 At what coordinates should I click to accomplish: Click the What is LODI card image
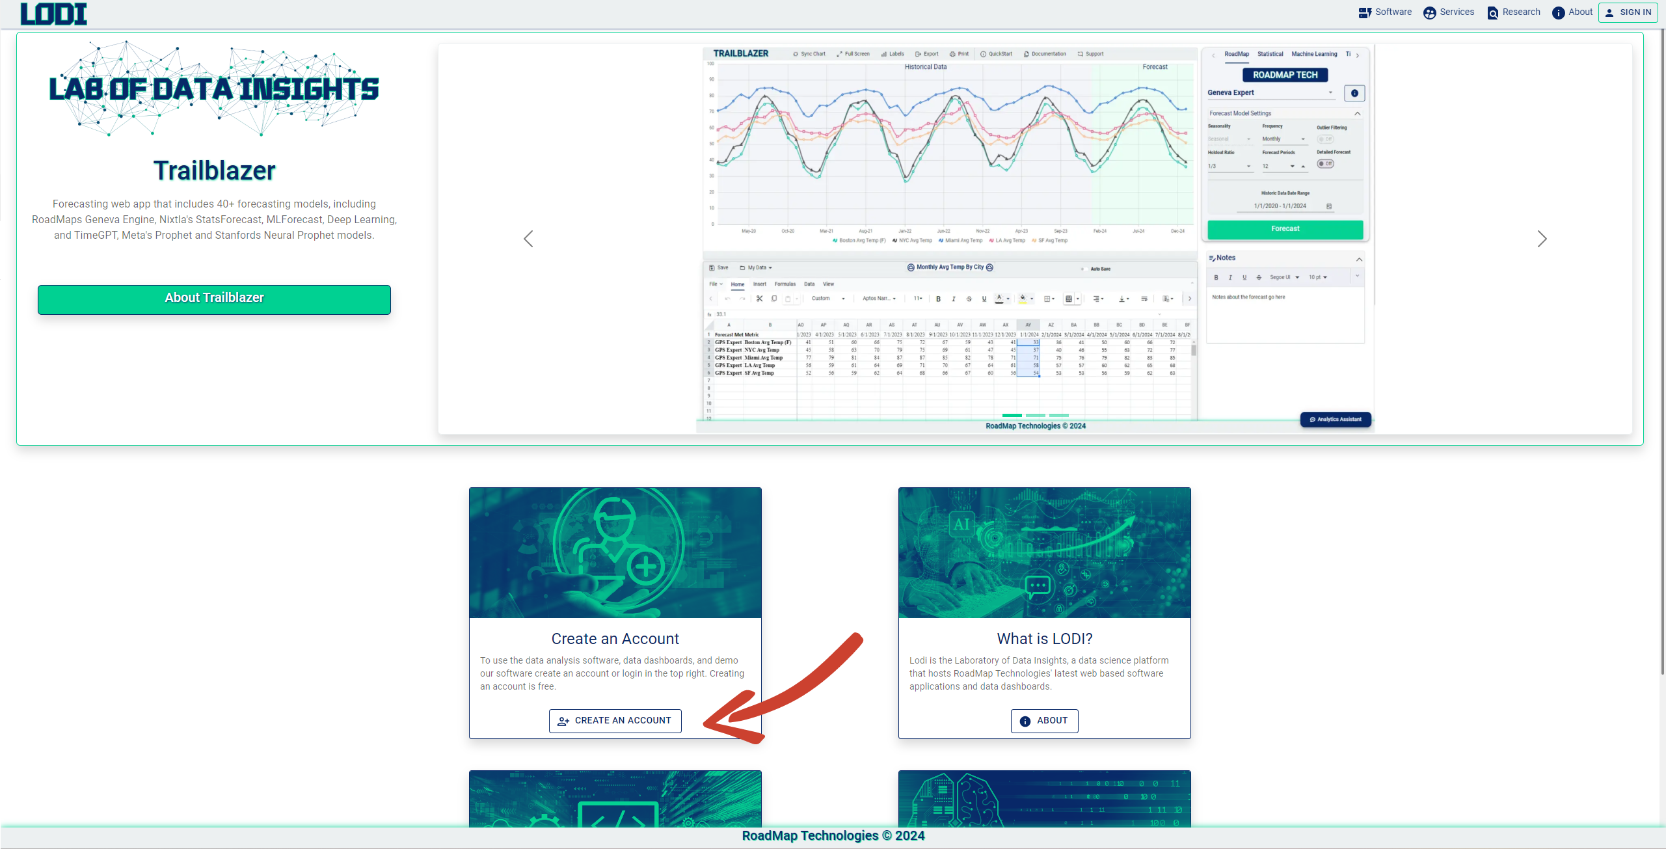[x=1045, y=552]
